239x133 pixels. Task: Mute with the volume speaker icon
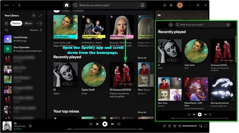pyautogui.click(x=180, y=126)
